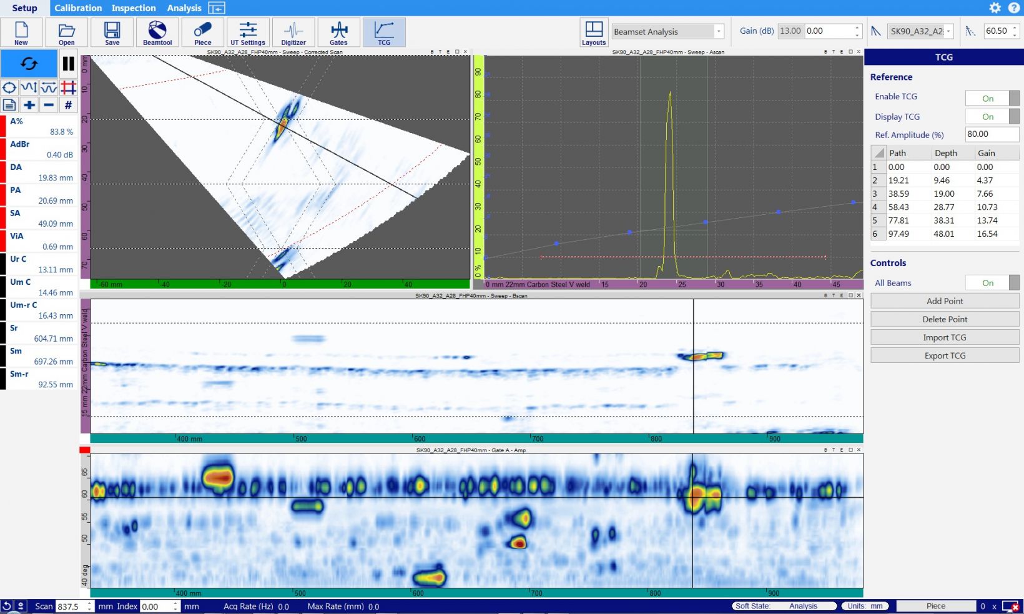The width and height of the screenshot is (1024, 614).
Task: Turn off All Beams control
Action: [992, 282]
